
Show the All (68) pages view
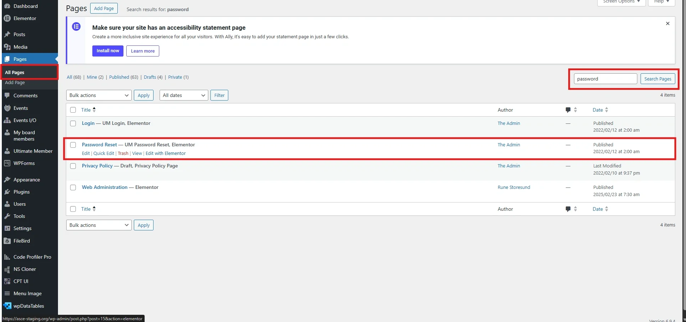click(74, 77)
